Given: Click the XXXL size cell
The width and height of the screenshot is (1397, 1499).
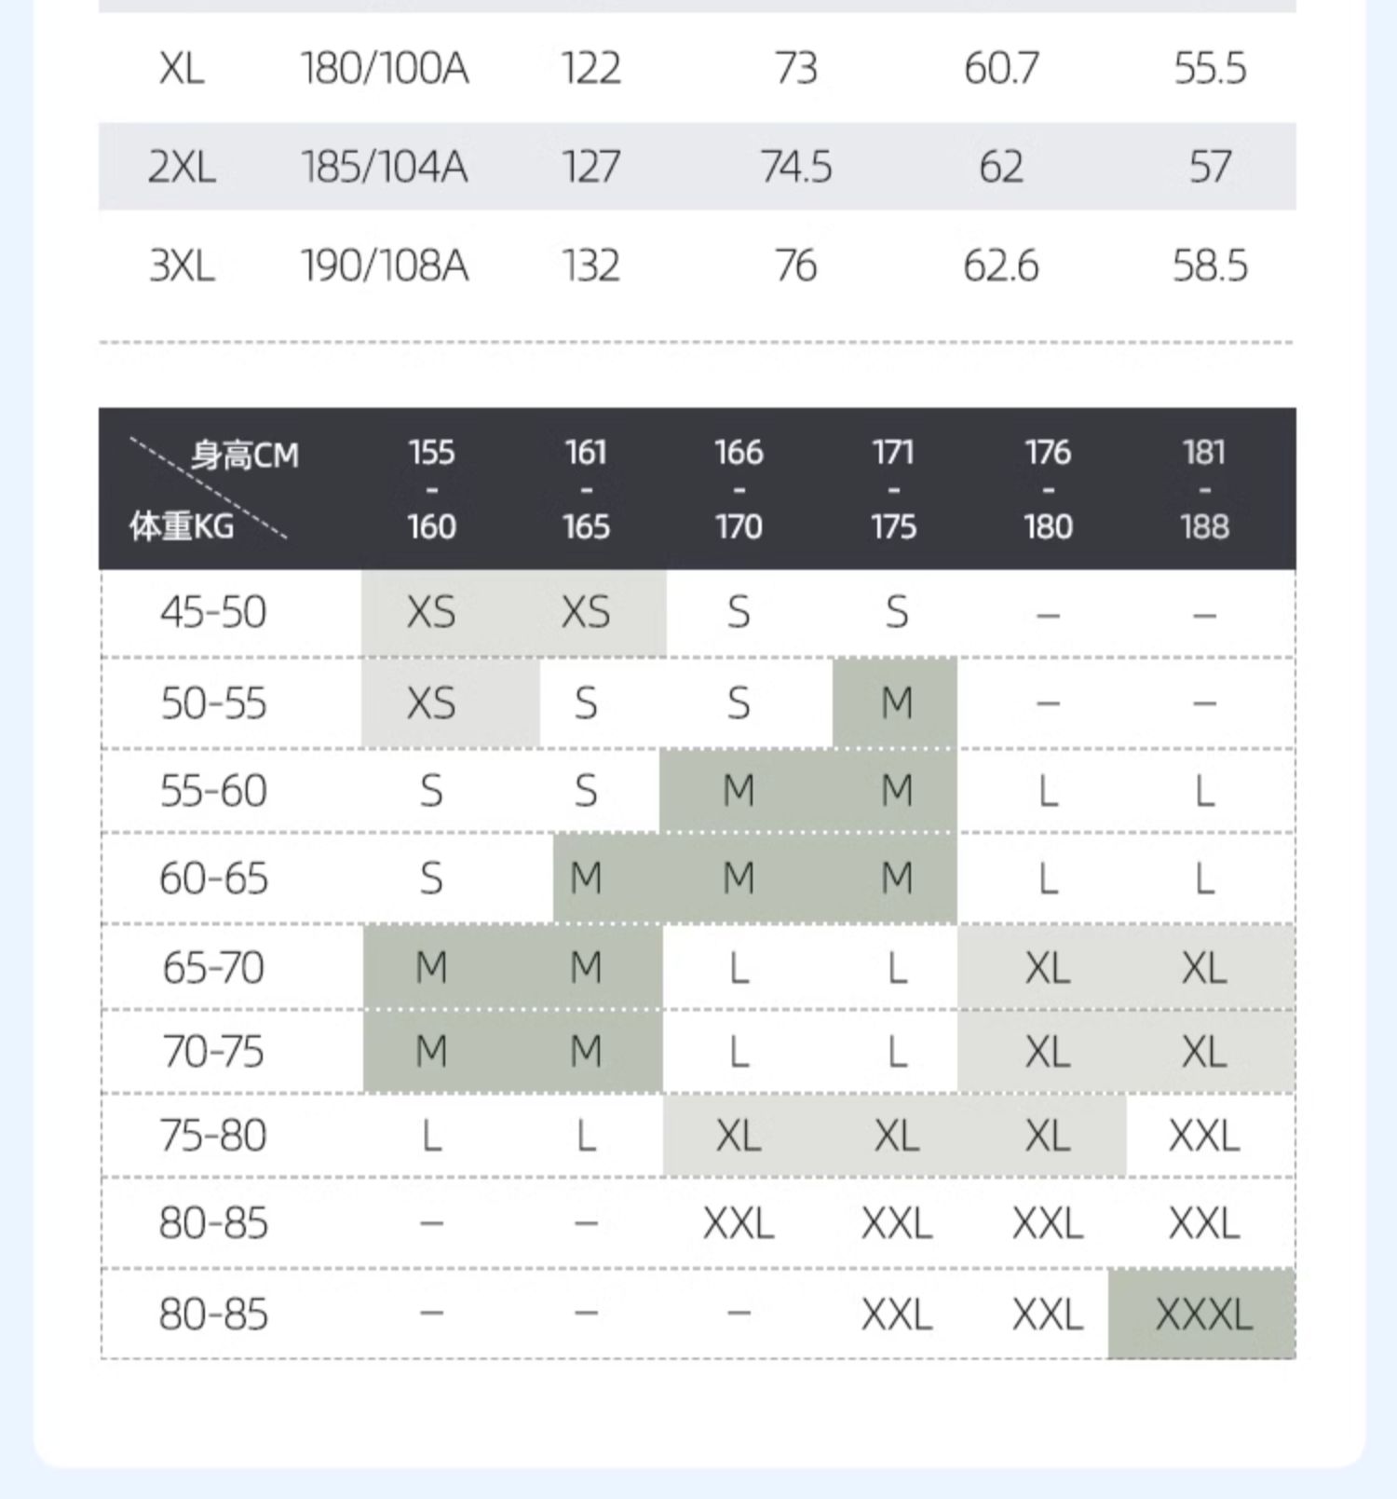Looking at the screenshot, I should 1203,1315.
